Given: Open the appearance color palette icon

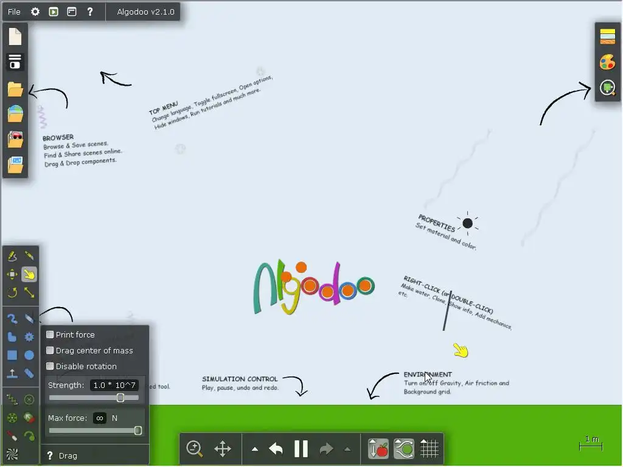Looking at the screenshot, I should tap(608, 63).
